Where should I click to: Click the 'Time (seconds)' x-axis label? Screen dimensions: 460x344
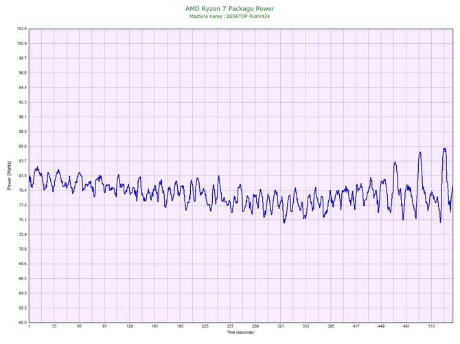click(240, 332)
